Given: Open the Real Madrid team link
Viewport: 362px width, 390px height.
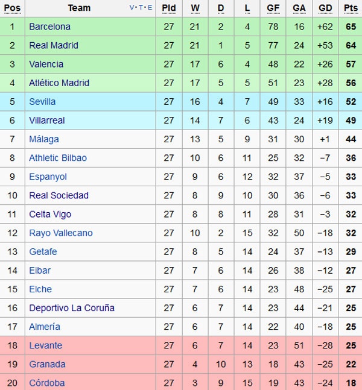Looking at the screenshot, I should [54, 45].
